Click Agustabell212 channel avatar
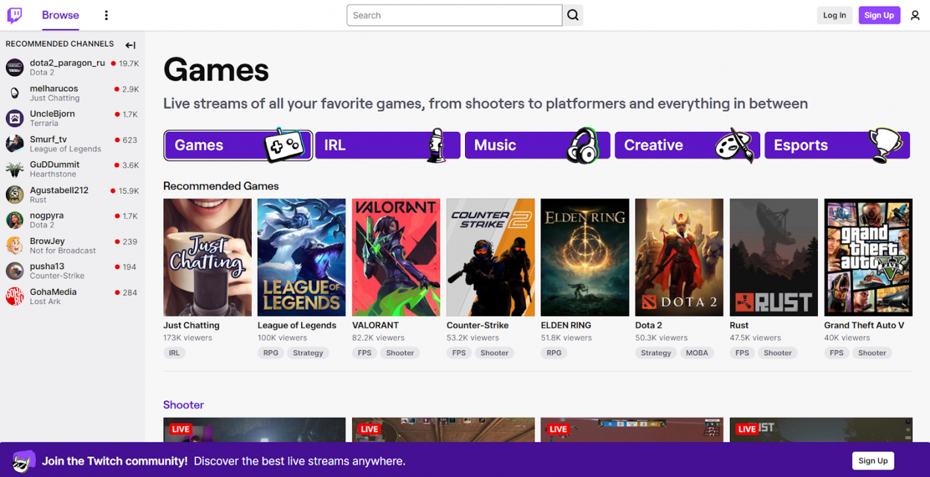The image size is (930, 477). point(14,195)
